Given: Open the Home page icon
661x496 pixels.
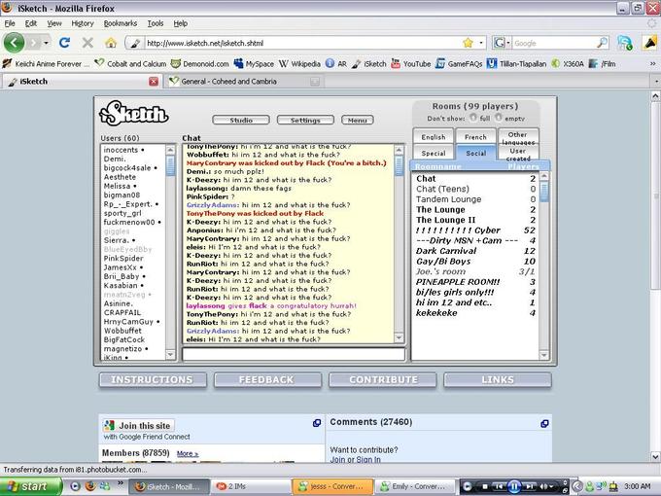Looking at the screenshot, I should (111, 43).
